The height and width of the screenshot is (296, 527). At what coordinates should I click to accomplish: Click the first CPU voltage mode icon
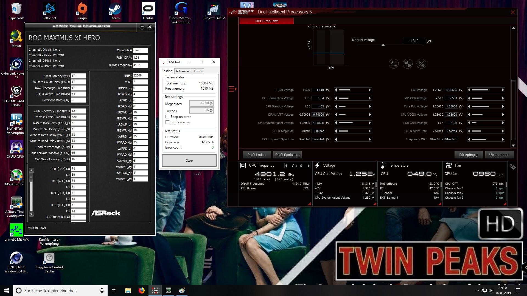click(x=394, y=64)
